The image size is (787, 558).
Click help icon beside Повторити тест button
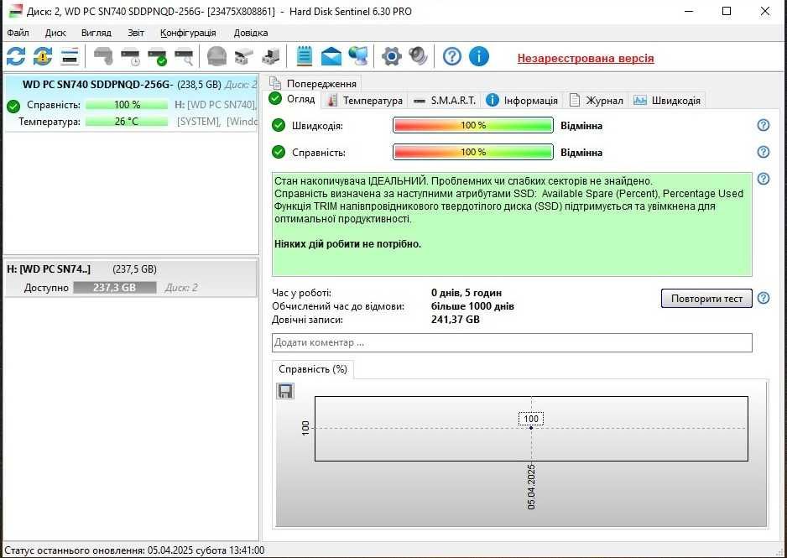coord(763,298)
